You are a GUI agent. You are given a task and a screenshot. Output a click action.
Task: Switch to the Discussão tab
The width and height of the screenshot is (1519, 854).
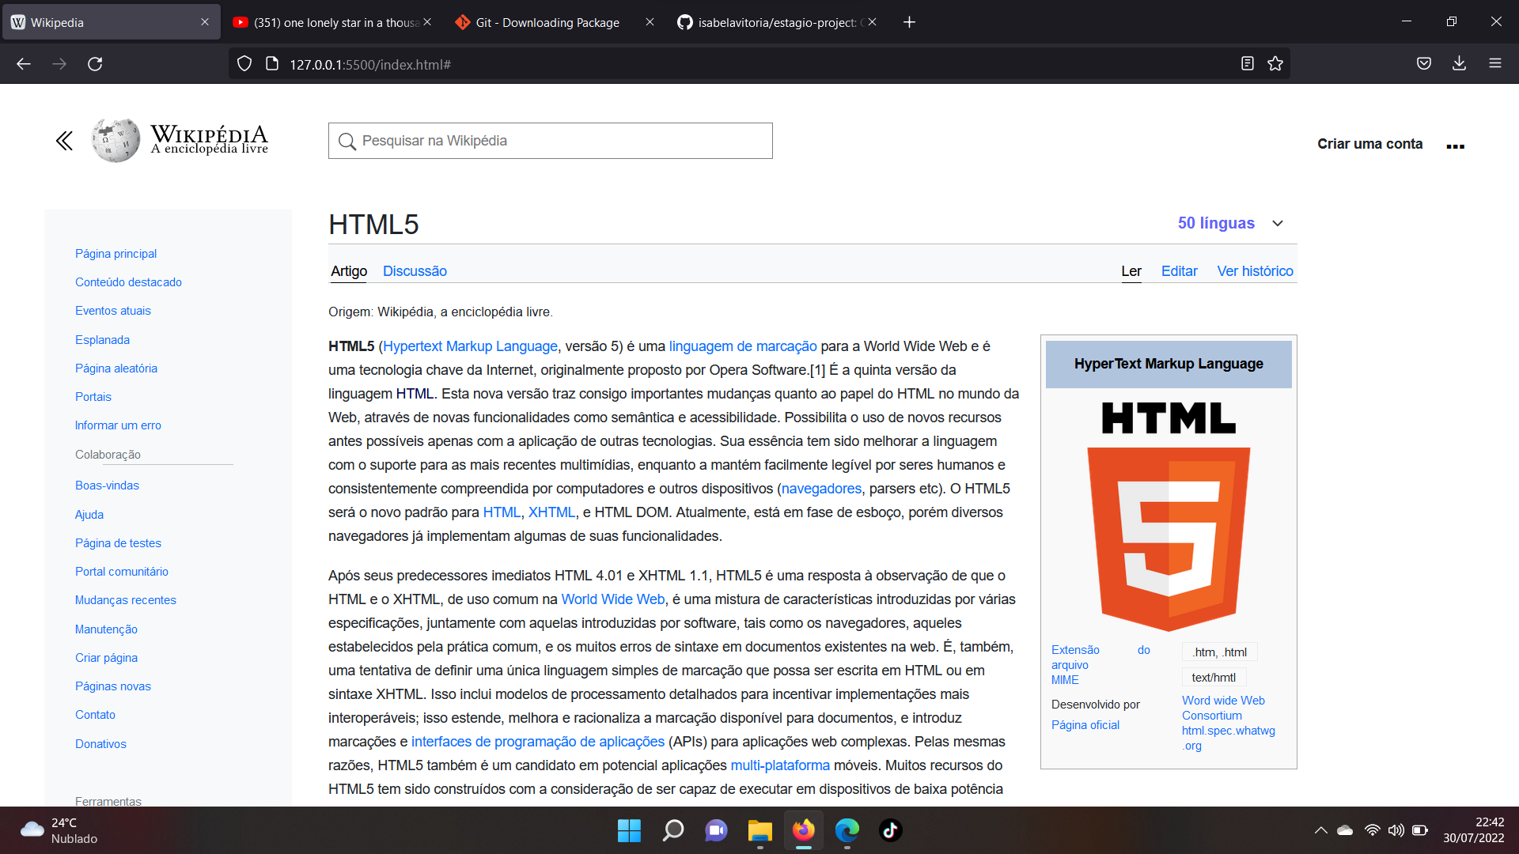tap(414, 270)
